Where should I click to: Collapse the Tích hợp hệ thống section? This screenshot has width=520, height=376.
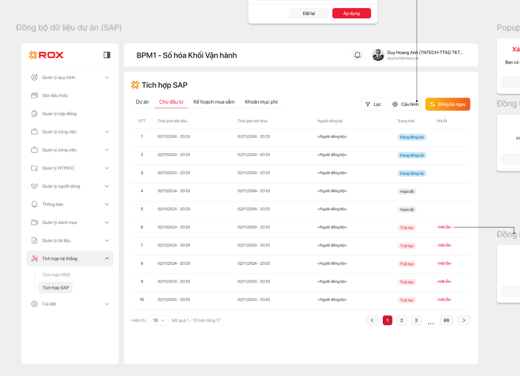click(107, 259)
